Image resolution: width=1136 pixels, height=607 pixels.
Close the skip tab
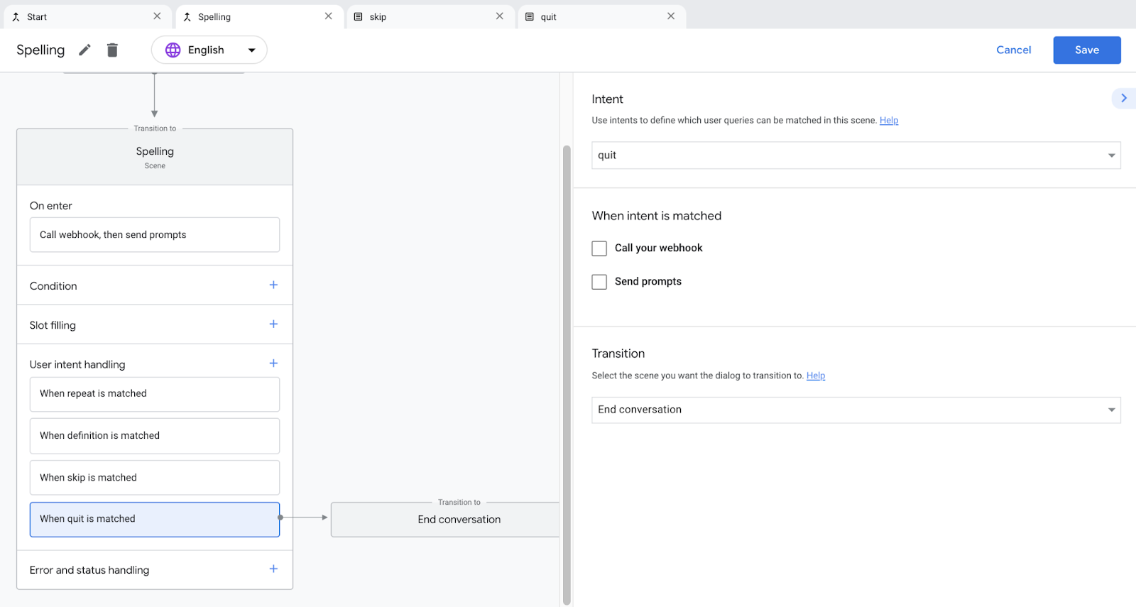click(x=500, y=16)
